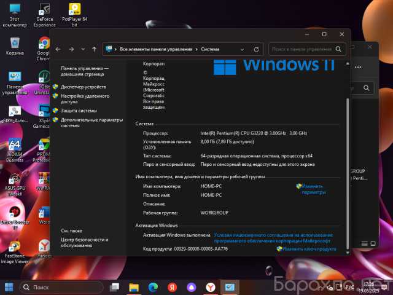Open Windows Start menu button
393x295 pixels.
coord(9,287)
